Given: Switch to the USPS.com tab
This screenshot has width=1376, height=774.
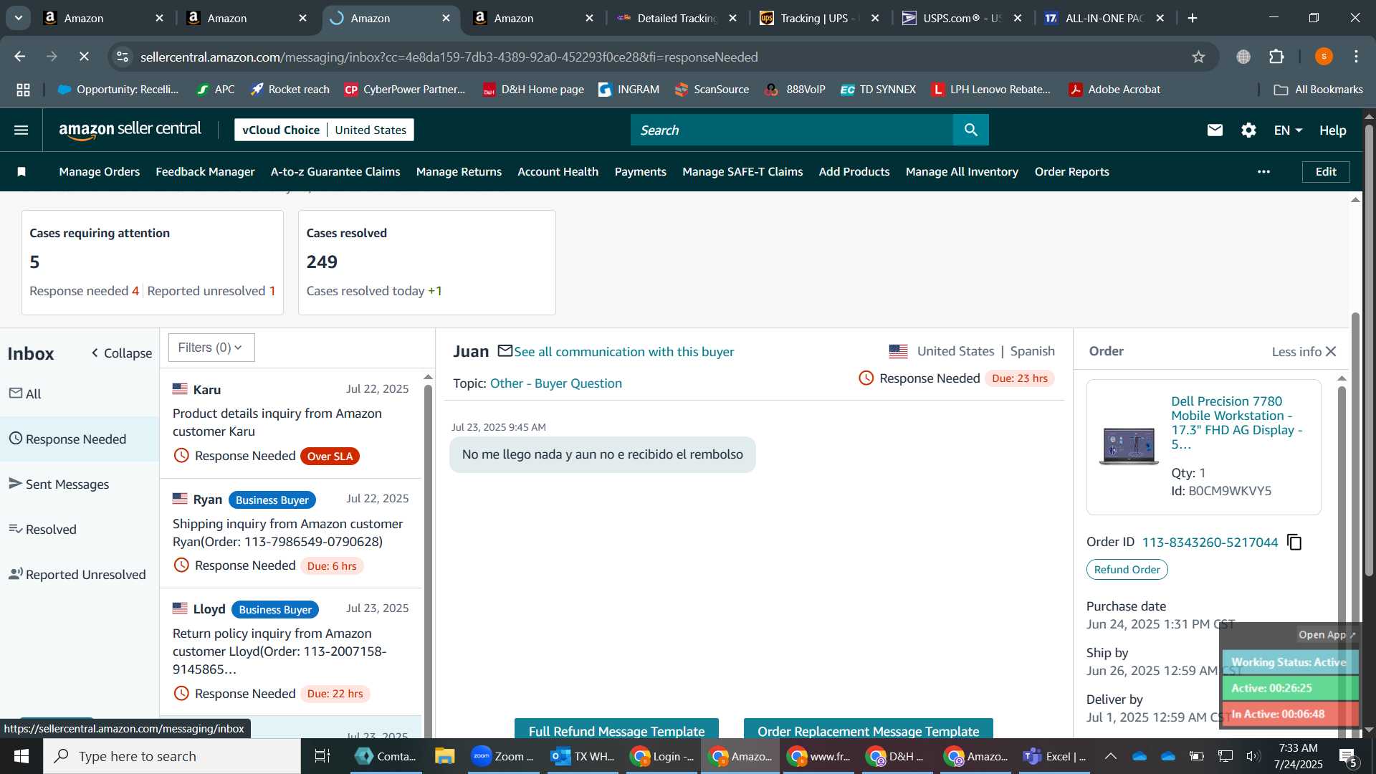Looking at the screenshot, I should coord(962,18).
